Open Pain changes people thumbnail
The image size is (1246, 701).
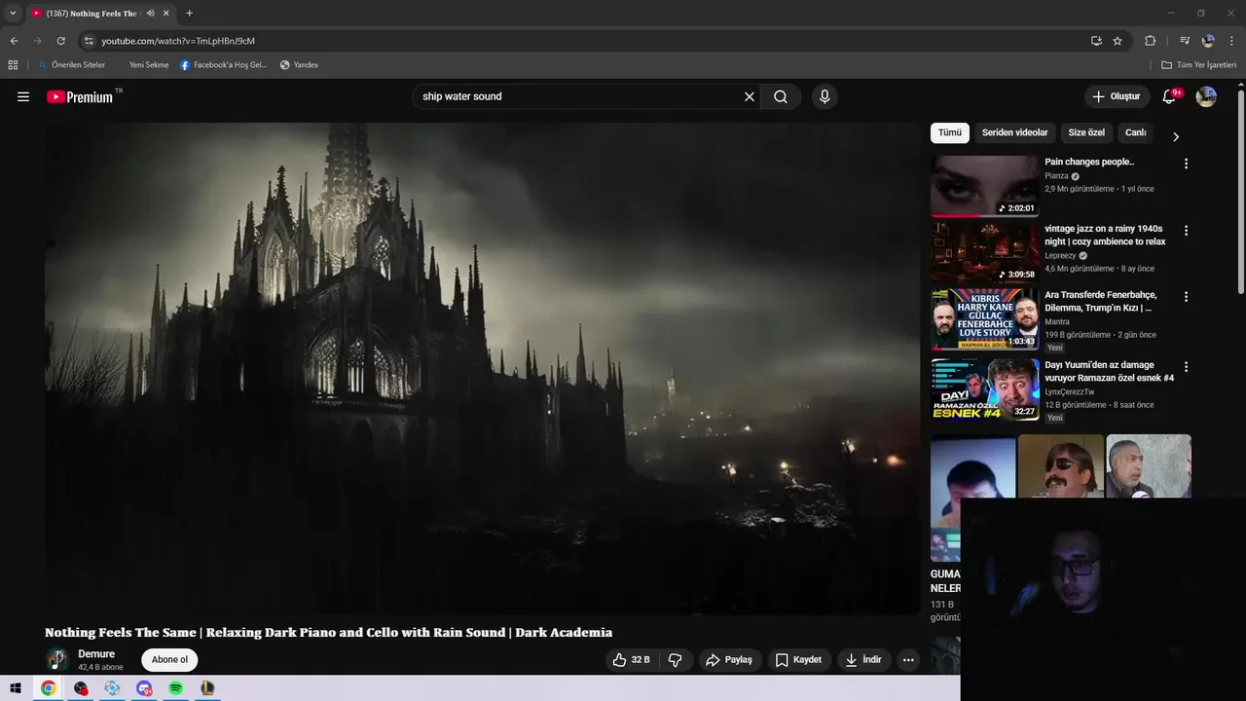[984, 186]
